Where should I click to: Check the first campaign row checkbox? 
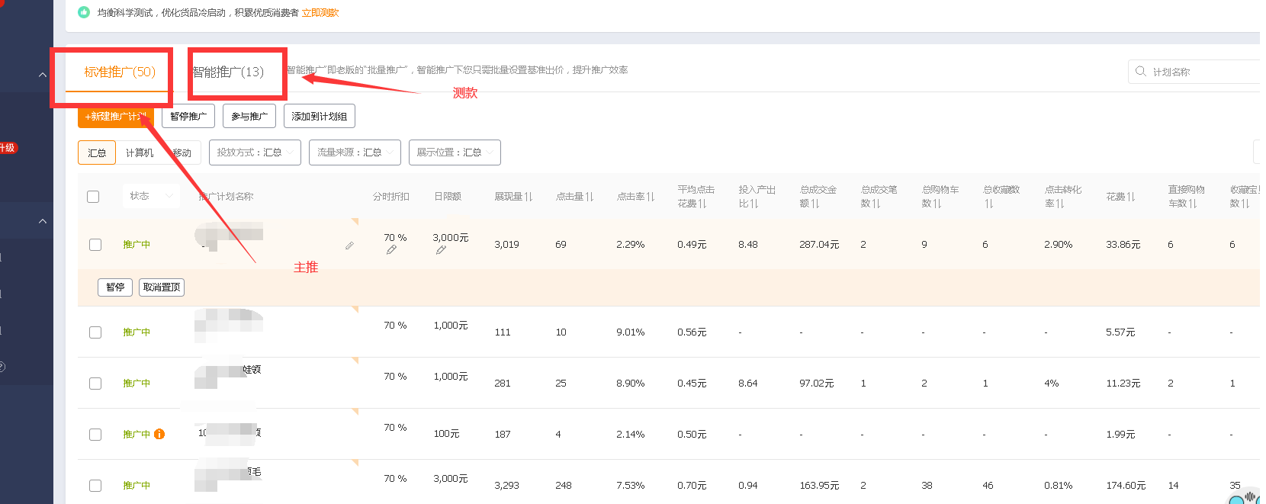point(95,245)
